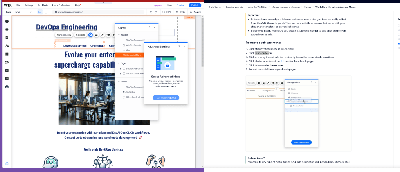Screen dimensions: 400x172
Task: Open the Site Design icon in left sidebar
Action: click(x=7, y=46)
